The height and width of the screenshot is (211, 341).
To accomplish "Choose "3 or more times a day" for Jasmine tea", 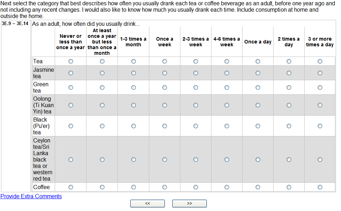I will point(320,73).
